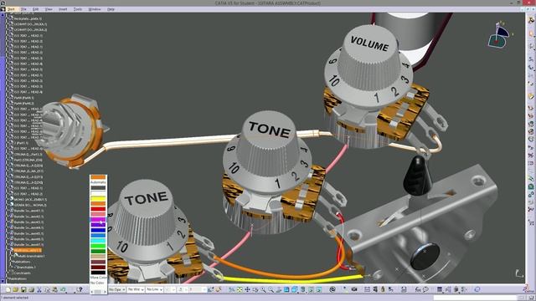Click the What's This help question-mark icon
The image size is (536, 301).
point(80,290)
